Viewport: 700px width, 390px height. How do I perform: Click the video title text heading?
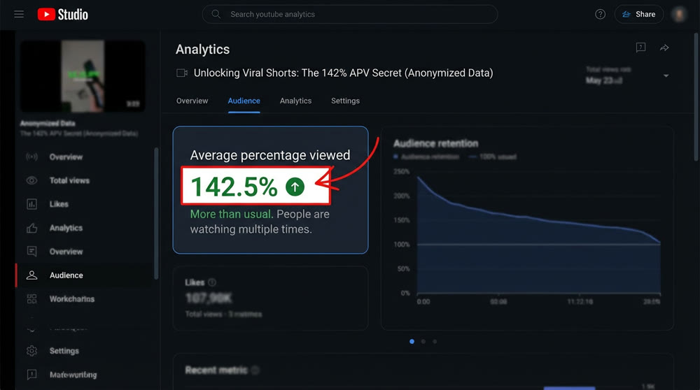(x=343, y=73)
